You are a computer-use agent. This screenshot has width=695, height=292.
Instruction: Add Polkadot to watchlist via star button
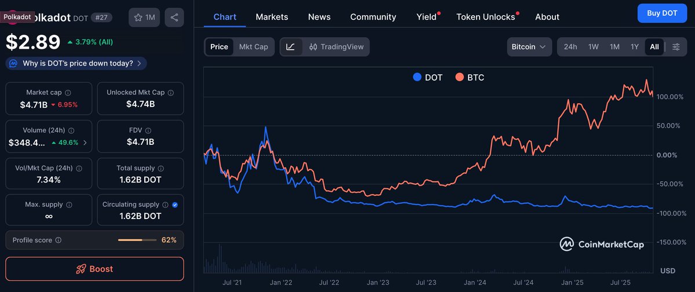pyautogui.click(x=145, y=17)
